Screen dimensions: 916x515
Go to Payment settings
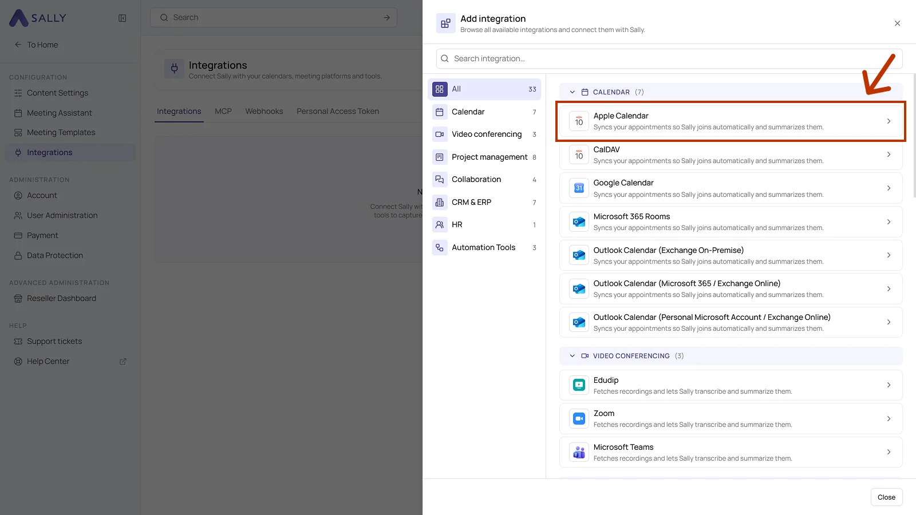[x=70, y=235]
